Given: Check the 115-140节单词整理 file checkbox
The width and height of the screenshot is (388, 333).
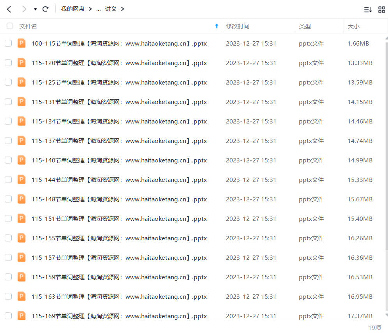Looking at the screenshot, I should (8, 160).
